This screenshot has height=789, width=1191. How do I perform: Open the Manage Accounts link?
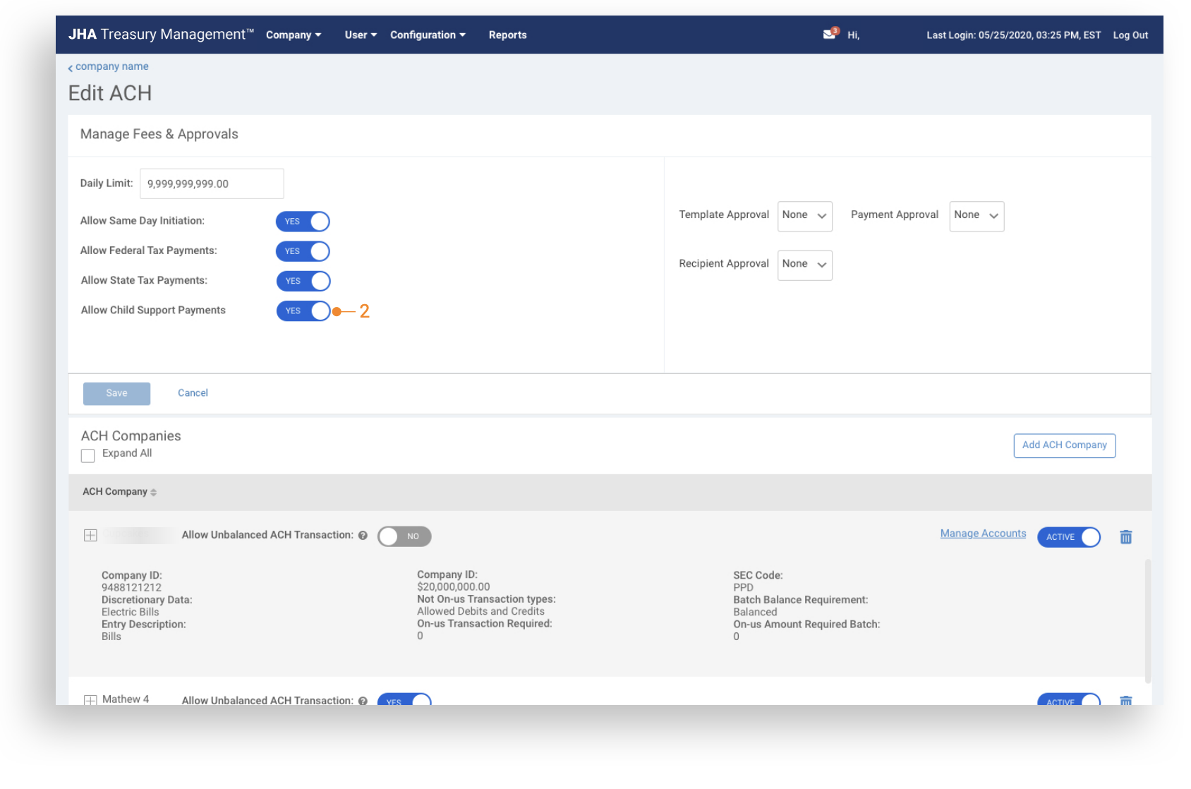983,534
